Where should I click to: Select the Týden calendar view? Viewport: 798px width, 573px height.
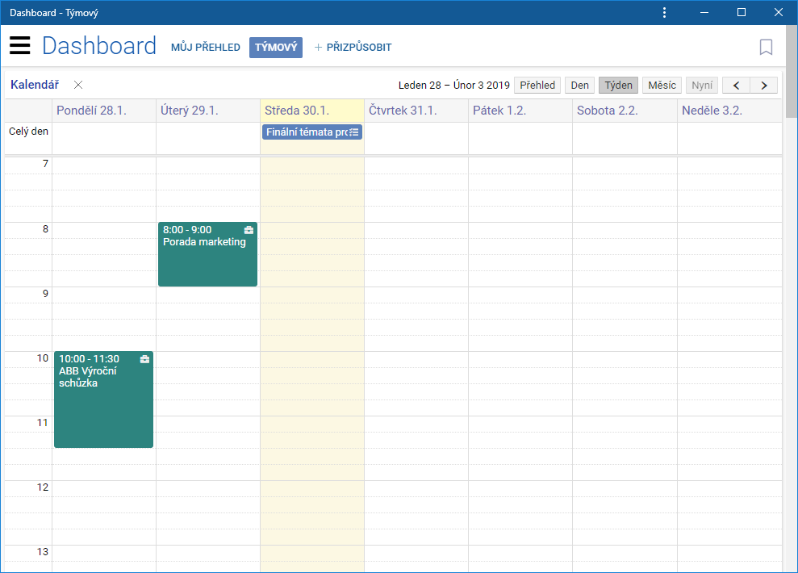click(x=618, y=86)
